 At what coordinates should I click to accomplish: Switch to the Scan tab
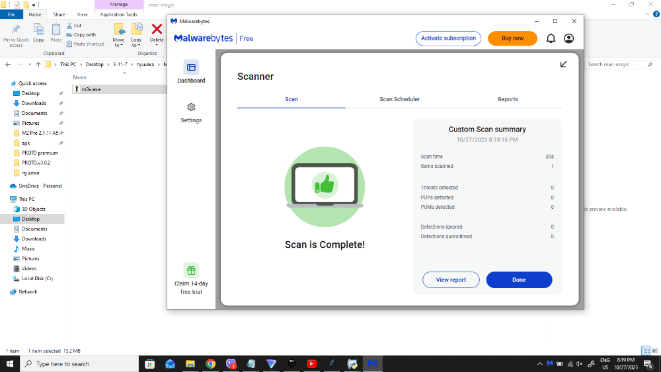click(291, 99)
